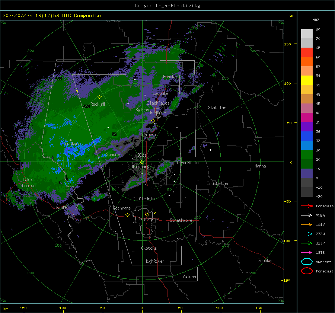Click the Sylvan label

point(142,110)
